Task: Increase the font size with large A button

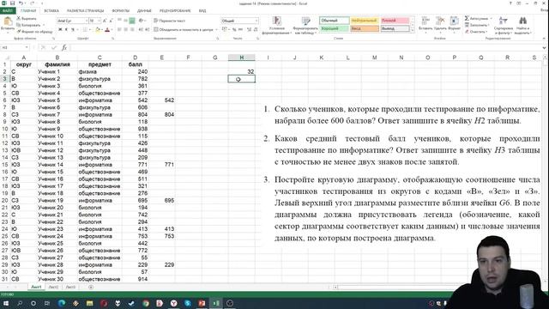Action: [105, 21]
